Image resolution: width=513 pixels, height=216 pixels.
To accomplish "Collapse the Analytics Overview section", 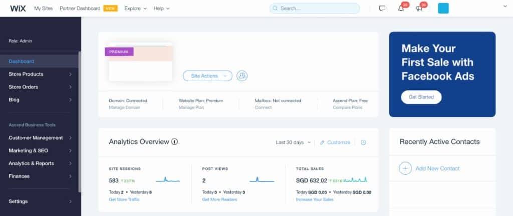I will click(x=363, y=142).
